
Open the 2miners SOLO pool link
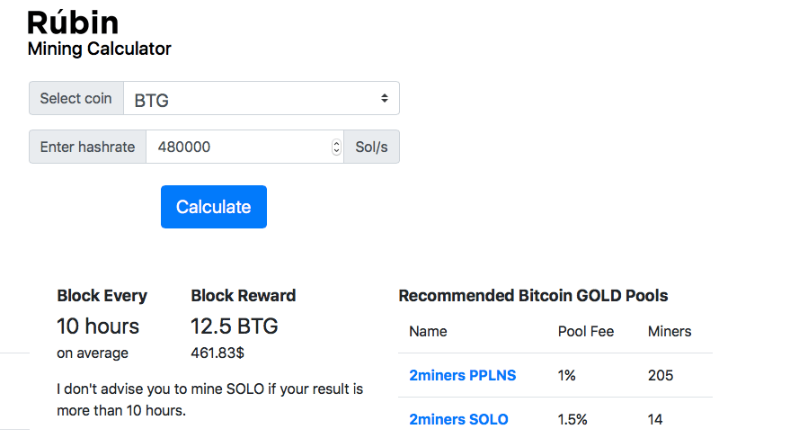[x=458, y=419]
